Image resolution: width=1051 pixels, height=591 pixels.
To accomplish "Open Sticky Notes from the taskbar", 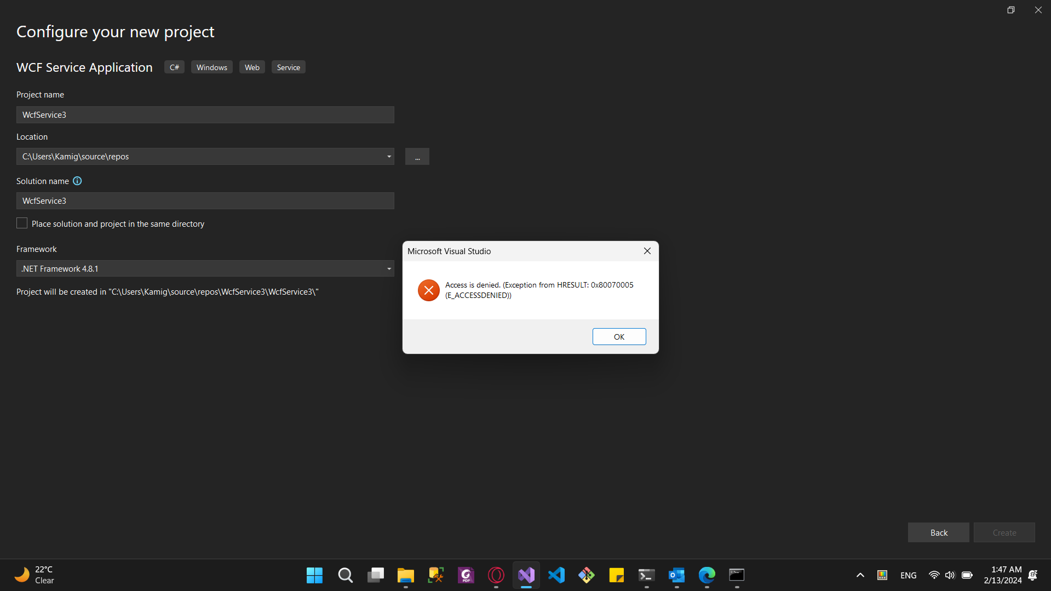I will pyautogui.click(x=616, y=575).
